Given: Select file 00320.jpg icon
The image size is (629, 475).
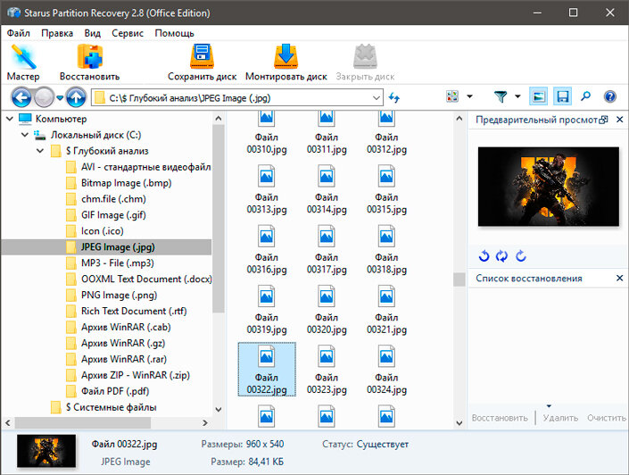Looking at the screenshot, I should (x=327, y=296).
